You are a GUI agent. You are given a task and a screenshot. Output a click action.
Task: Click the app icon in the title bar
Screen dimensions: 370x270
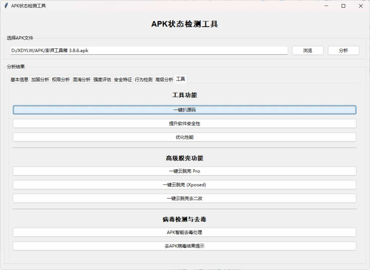tap(6, 6)
